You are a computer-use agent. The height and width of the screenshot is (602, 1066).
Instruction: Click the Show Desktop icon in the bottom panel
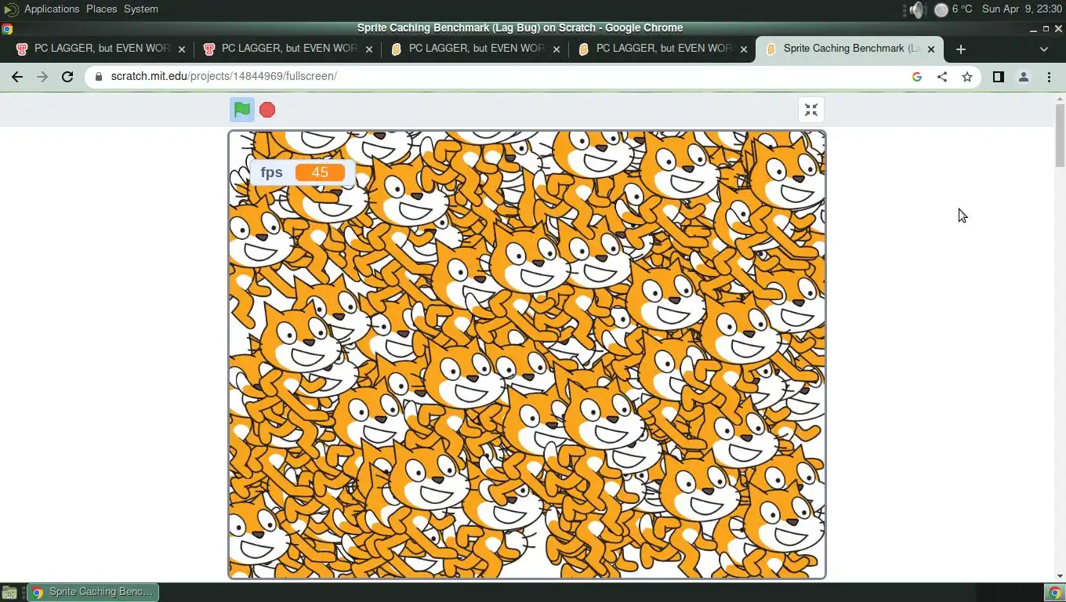[x=9, y=593]
